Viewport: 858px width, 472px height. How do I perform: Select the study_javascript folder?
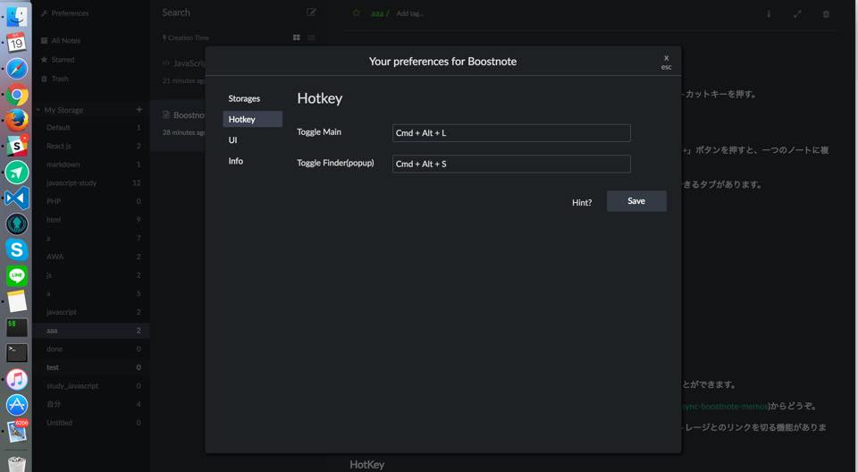click(x=91, y=386)
